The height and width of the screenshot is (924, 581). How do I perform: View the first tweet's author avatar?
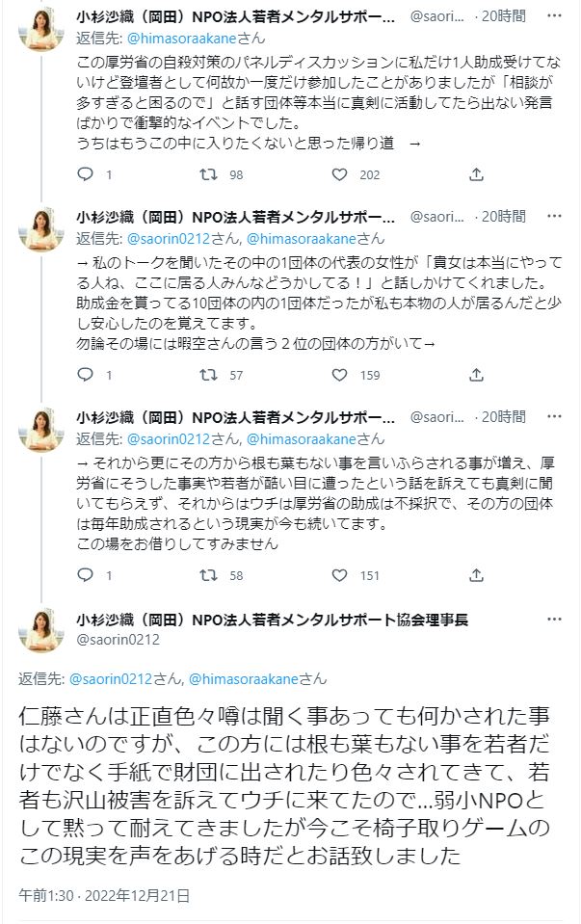[x=41, y=31]
